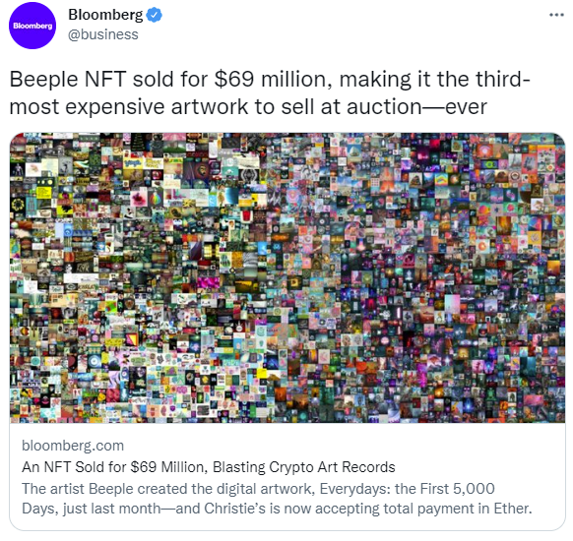Viewport: 573px width, 541px height.
Task: Open the "An NFT Sold for $69 Million" headline
Action: (x=209, y=467)
